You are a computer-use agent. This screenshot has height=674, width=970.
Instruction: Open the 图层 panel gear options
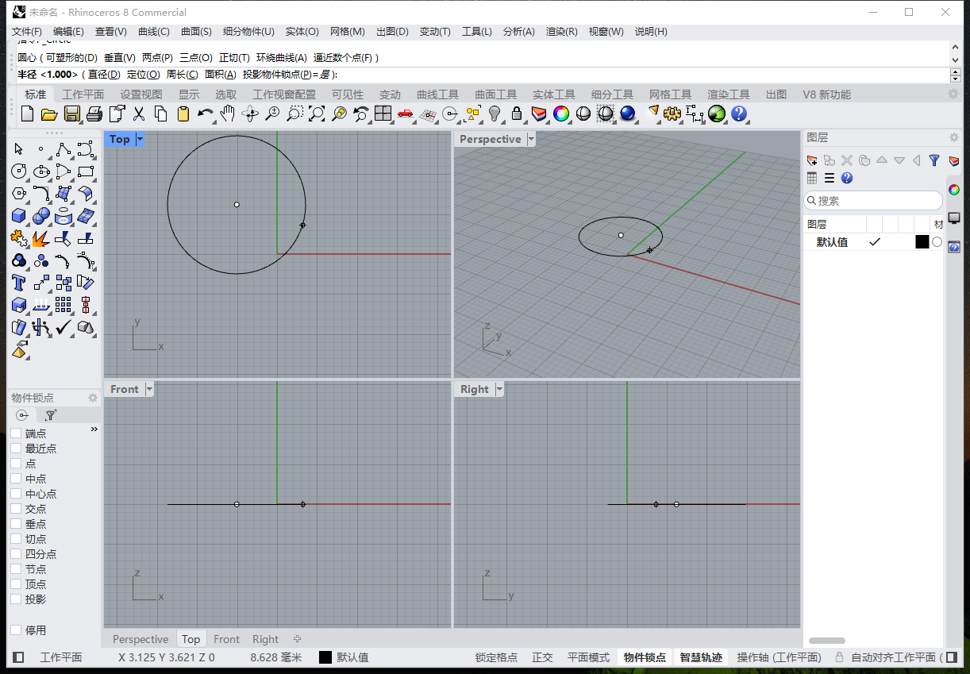pos(953,137)
